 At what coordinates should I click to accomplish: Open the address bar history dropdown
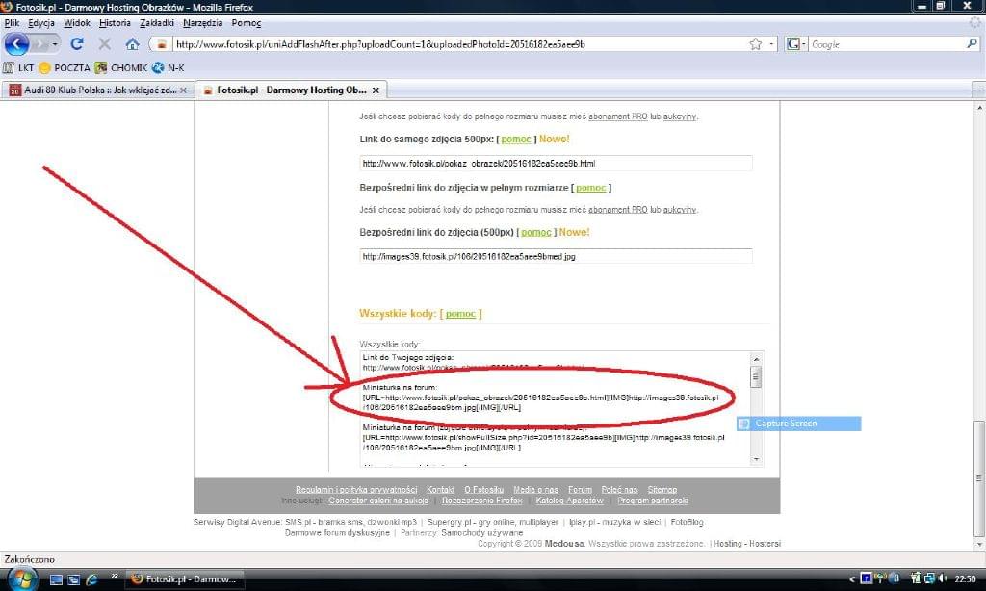771,44
